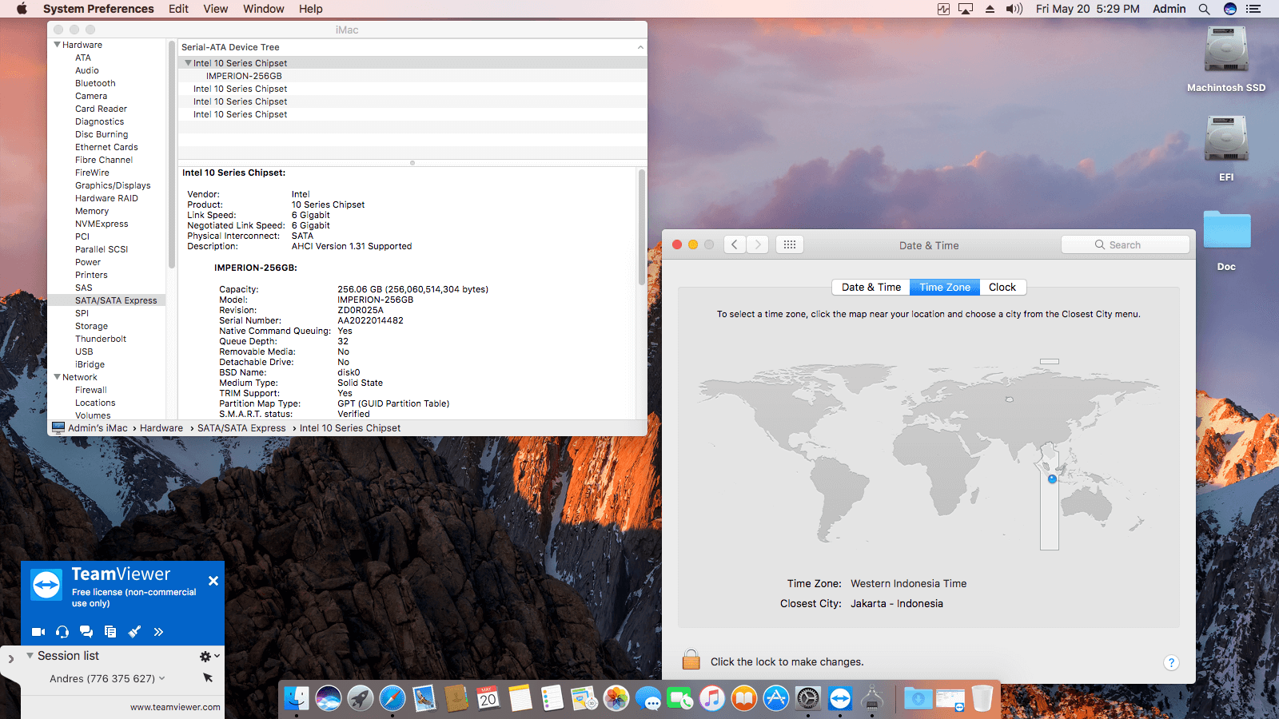
Task: Click the lock to make changes
Action: [x=691, y=660]
